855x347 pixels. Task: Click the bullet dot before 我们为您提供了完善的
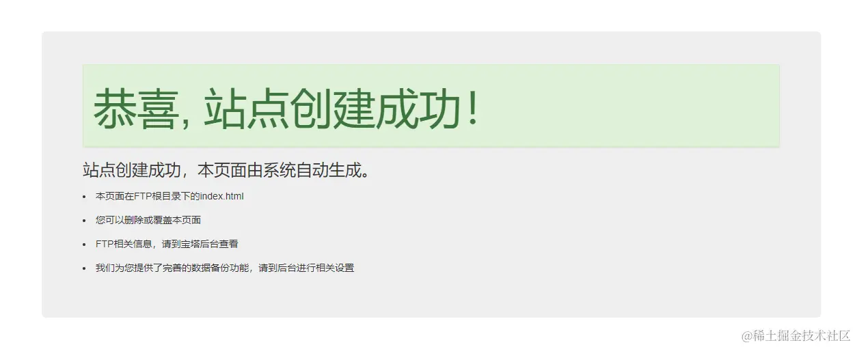tap(84, 268)
